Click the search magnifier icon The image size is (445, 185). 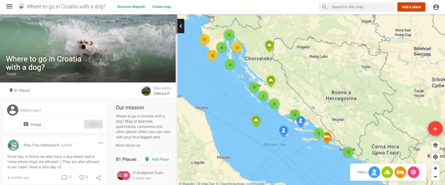[x=324, y=7]
